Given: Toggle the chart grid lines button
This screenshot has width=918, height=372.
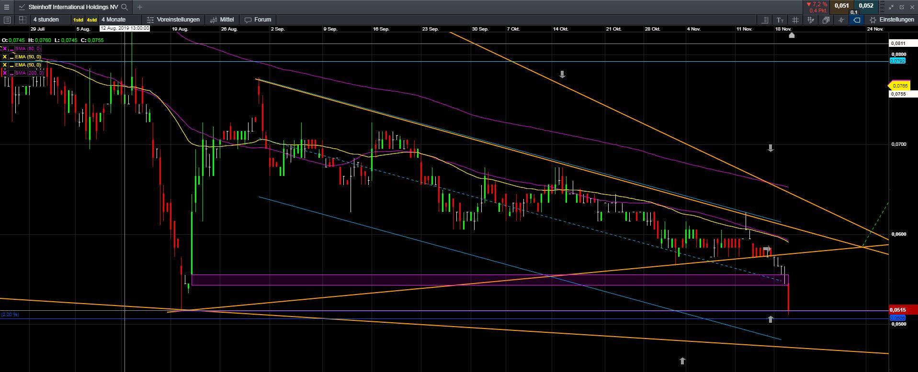Looking at the screenshot, I should 795,20.
